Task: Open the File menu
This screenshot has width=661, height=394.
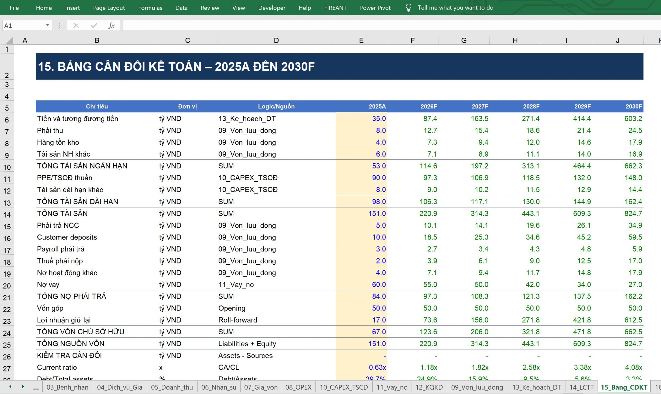Action: 14,8
